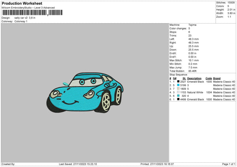This screenshot has width=237, height=167.
Task: Click the Stop Sequence heading
Action: coord(179,74)
